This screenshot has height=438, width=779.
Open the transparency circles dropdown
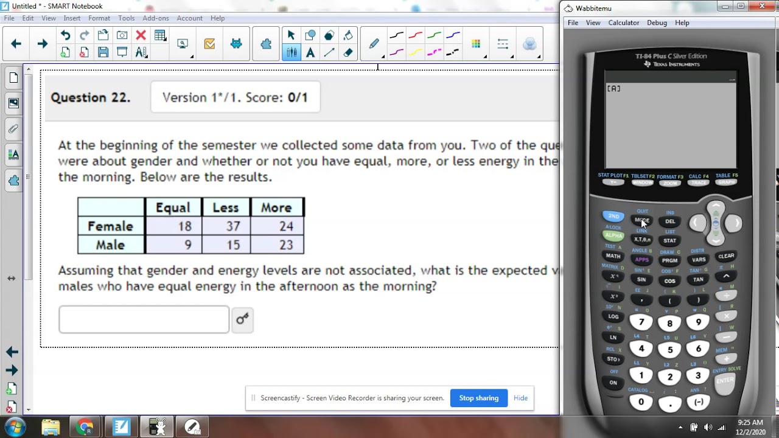[529, 44]
